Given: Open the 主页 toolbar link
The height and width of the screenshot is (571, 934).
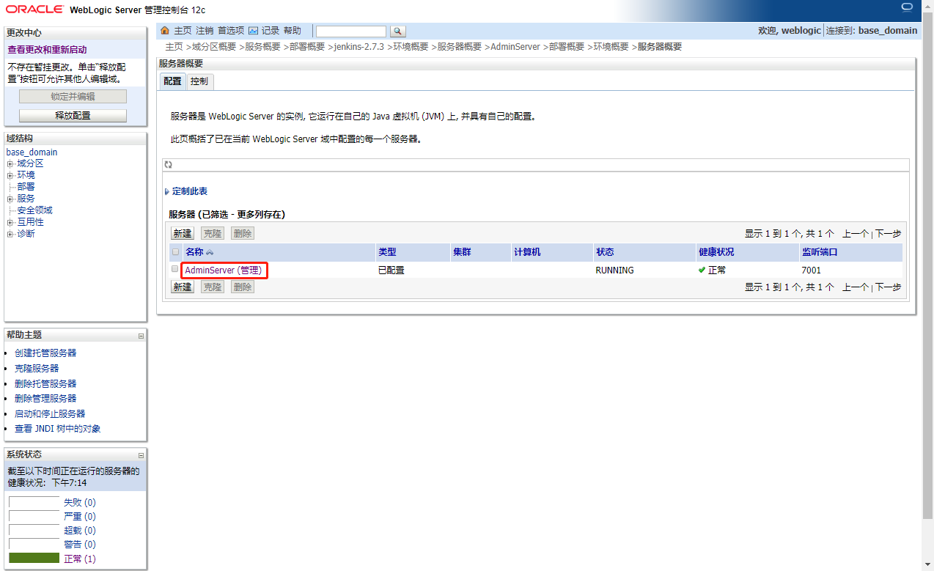Looking at the screenshot, I should point(183,31).
